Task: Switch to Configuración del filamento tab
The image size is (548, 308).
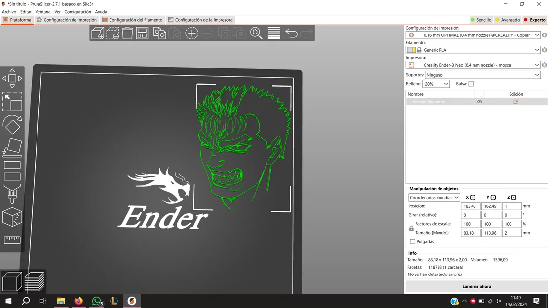Action: click(132, 20)
